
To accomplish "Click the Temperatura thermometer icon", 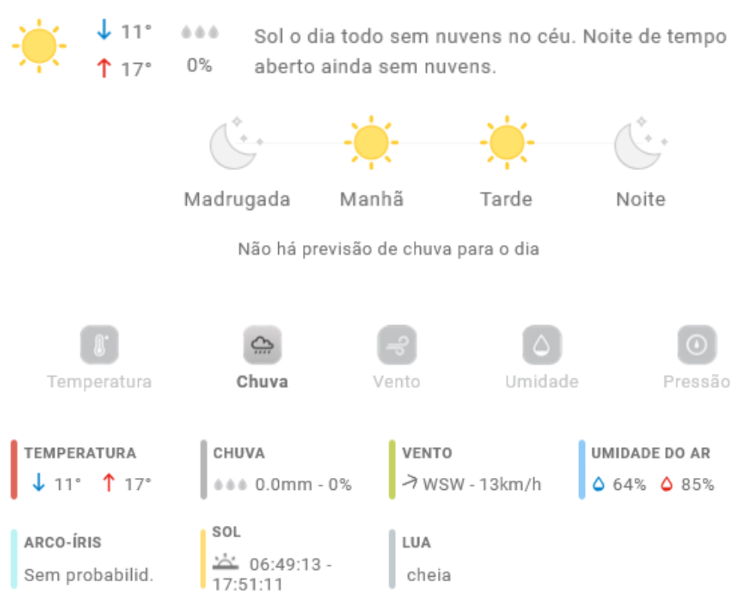I will click(100, 345).
